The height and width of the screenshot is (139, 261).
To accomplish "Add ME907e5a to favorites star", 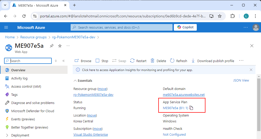I will point(60,46).
